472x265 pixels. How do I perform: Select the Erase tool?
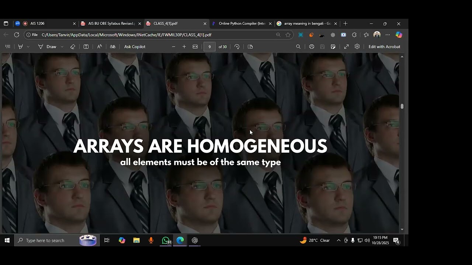(73, 47)
